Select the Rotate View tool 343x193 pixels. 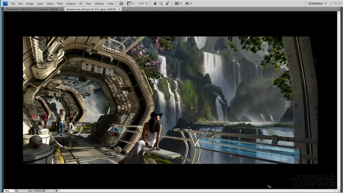pyautogui.click(x=167, y=3)
